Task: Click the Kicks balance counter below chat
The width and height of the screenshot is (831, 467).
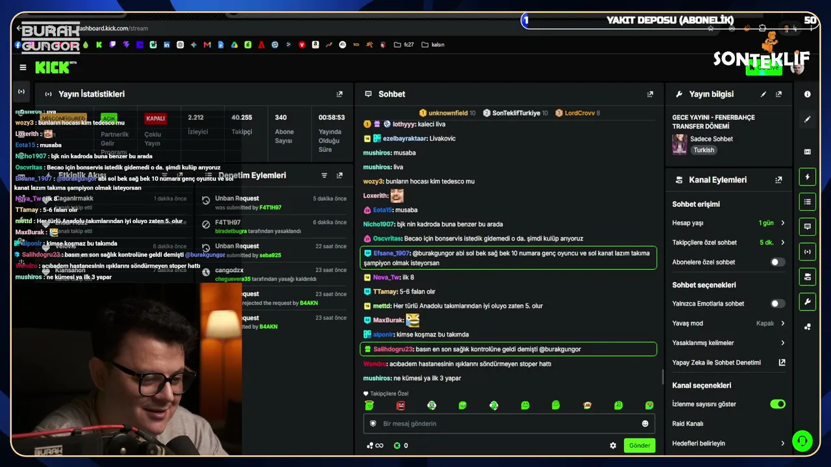Action: point(401,446)
